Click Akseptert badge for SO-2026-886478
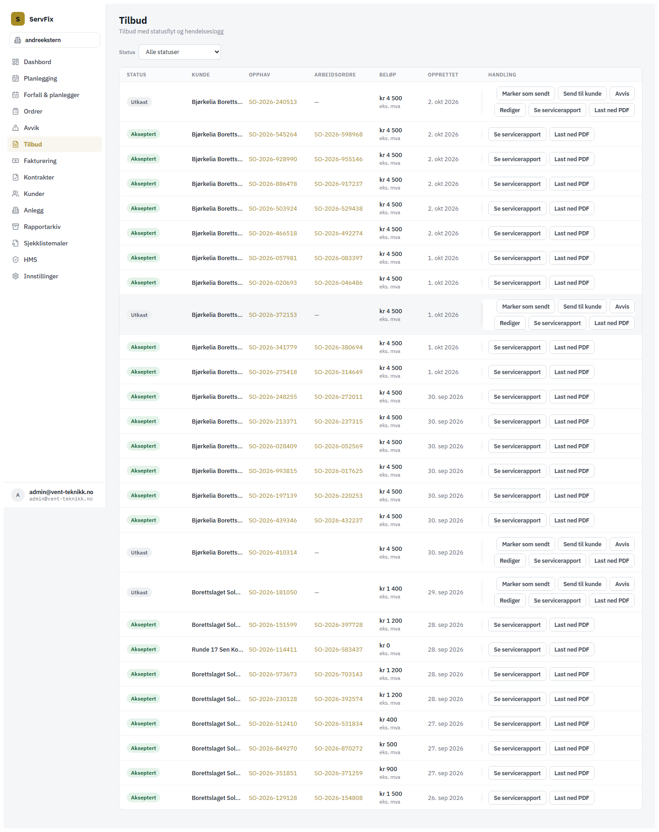The height and width of the screenshot is (832, 659). pos(143,184)
